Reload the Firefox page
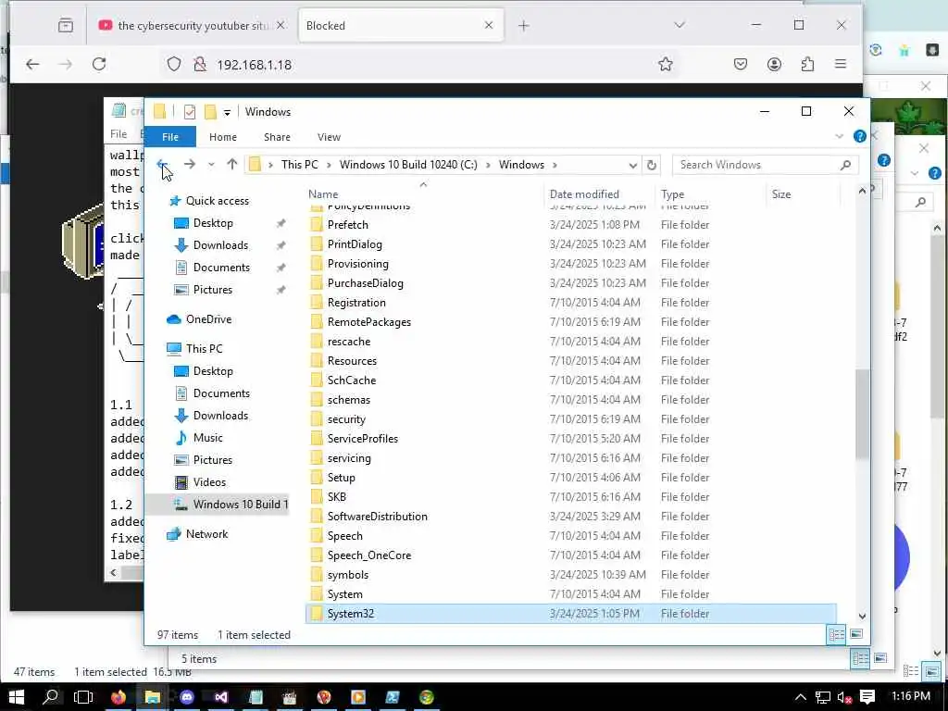This screenshot has width=948, height=711. (99, 64)
